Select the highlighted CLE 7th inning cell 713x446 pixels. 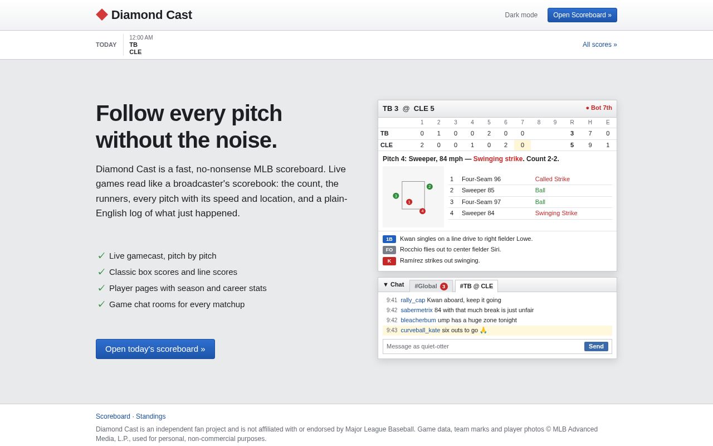522,145
